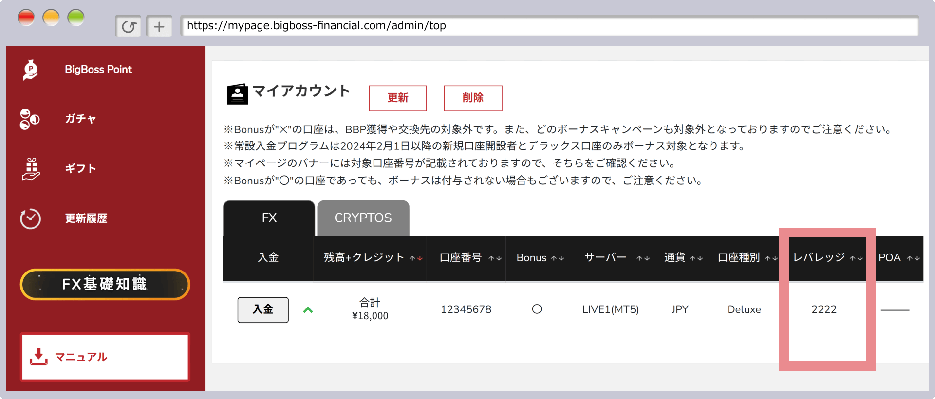This screenshot has height=399, width=935.
Task: Click the BigBoss Point coin icon
Action: [31, 70]
